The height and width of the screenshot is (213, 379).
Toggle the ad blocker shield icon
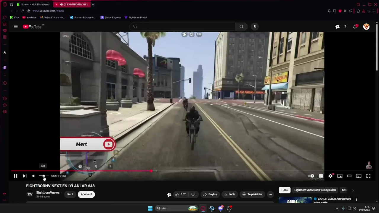pyautogui.click(x=340, y=11)
